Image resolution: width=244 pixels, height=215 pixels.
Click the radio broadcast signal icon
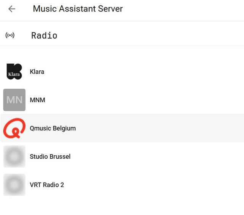point(10,36)
